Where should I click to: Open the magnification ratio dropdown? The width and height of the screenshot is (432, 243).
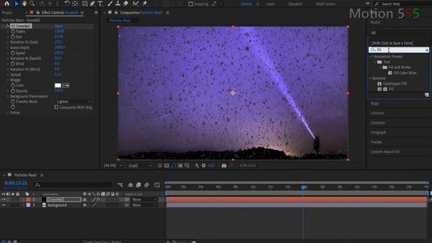pos(113,165)
